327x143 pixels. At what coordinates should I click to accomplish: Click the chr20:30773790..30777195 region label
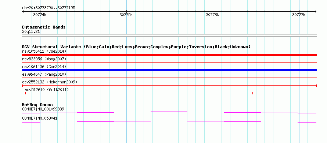(48, 8)
